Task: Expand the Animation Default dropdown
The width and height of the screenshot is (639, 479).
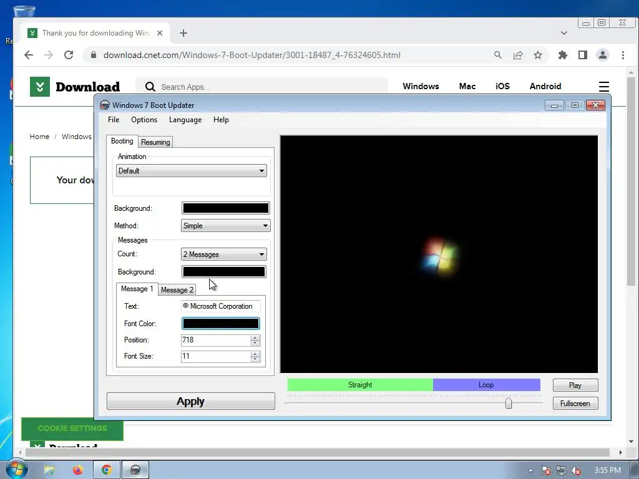Action: click(192, 171)
